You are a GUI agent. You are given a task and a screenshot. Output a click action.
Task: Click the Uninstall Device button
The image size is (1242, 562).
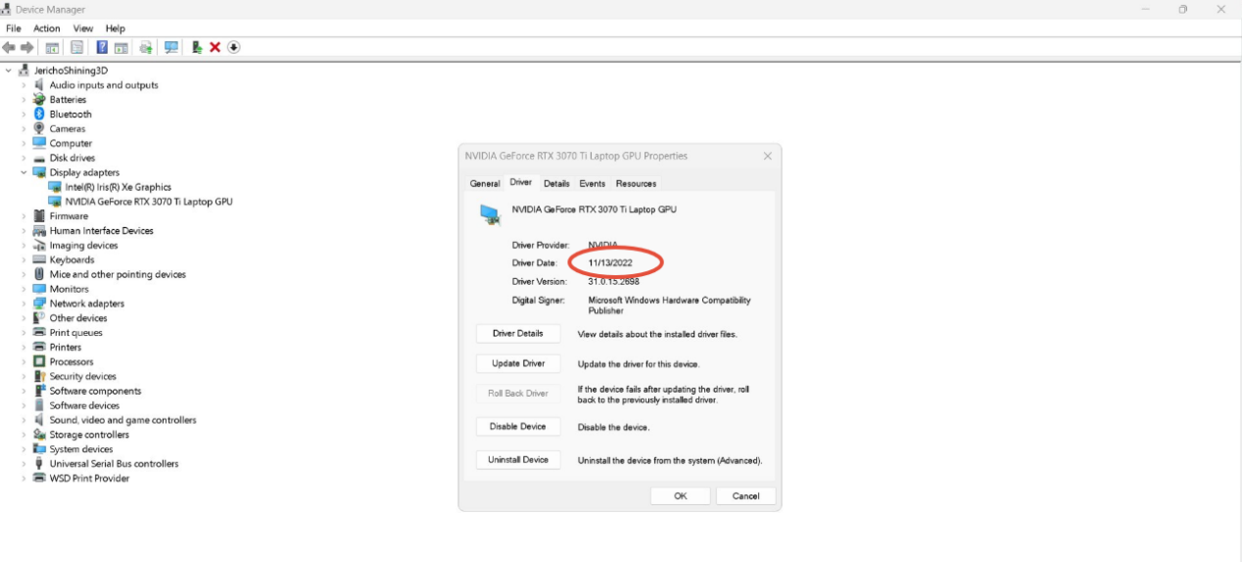pyautogui.click(x=518, y=459)
